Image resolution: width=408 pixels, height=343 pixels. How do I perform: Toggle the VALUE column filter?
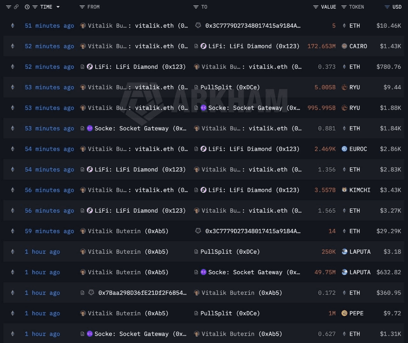click(316, 7)
